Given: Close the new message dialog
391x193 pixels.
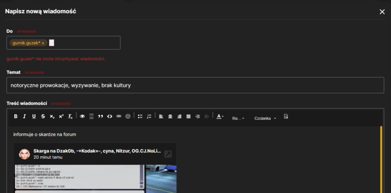Looking at the screenshot, I should coord(382,12).
